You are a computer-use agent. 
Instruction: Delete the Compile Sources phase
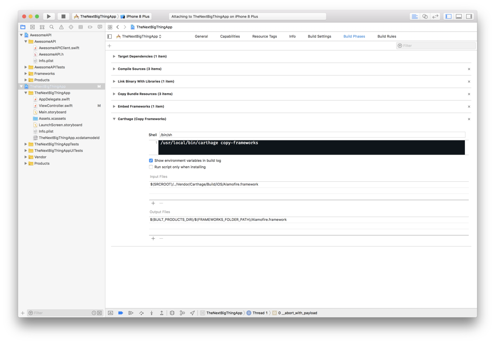coord(469,69)
